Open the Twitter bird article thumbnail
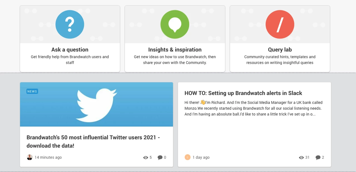This screenshot has width=356, height=172. pyautogui.click(x=97, y=104)
